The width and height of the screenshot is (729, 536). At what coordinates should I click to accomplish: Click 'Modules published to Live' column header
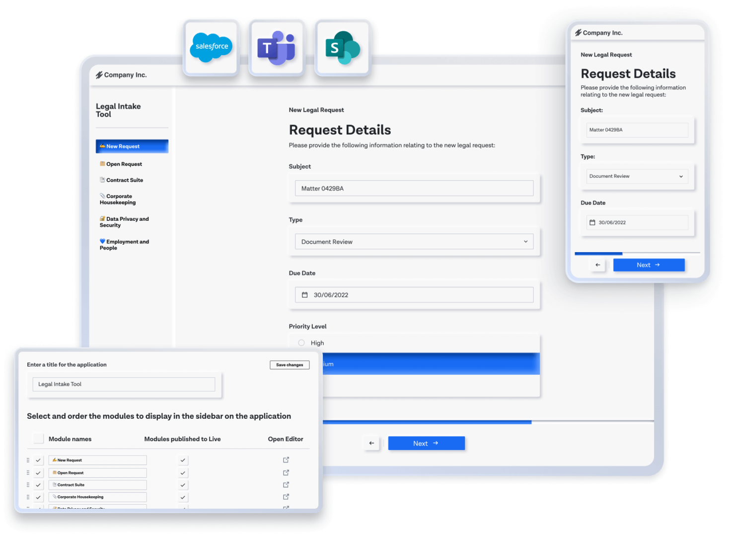point(182,439)
